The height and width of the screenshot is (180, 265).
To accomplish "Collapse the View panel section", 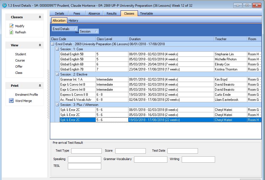I will [x=40, y=45].
